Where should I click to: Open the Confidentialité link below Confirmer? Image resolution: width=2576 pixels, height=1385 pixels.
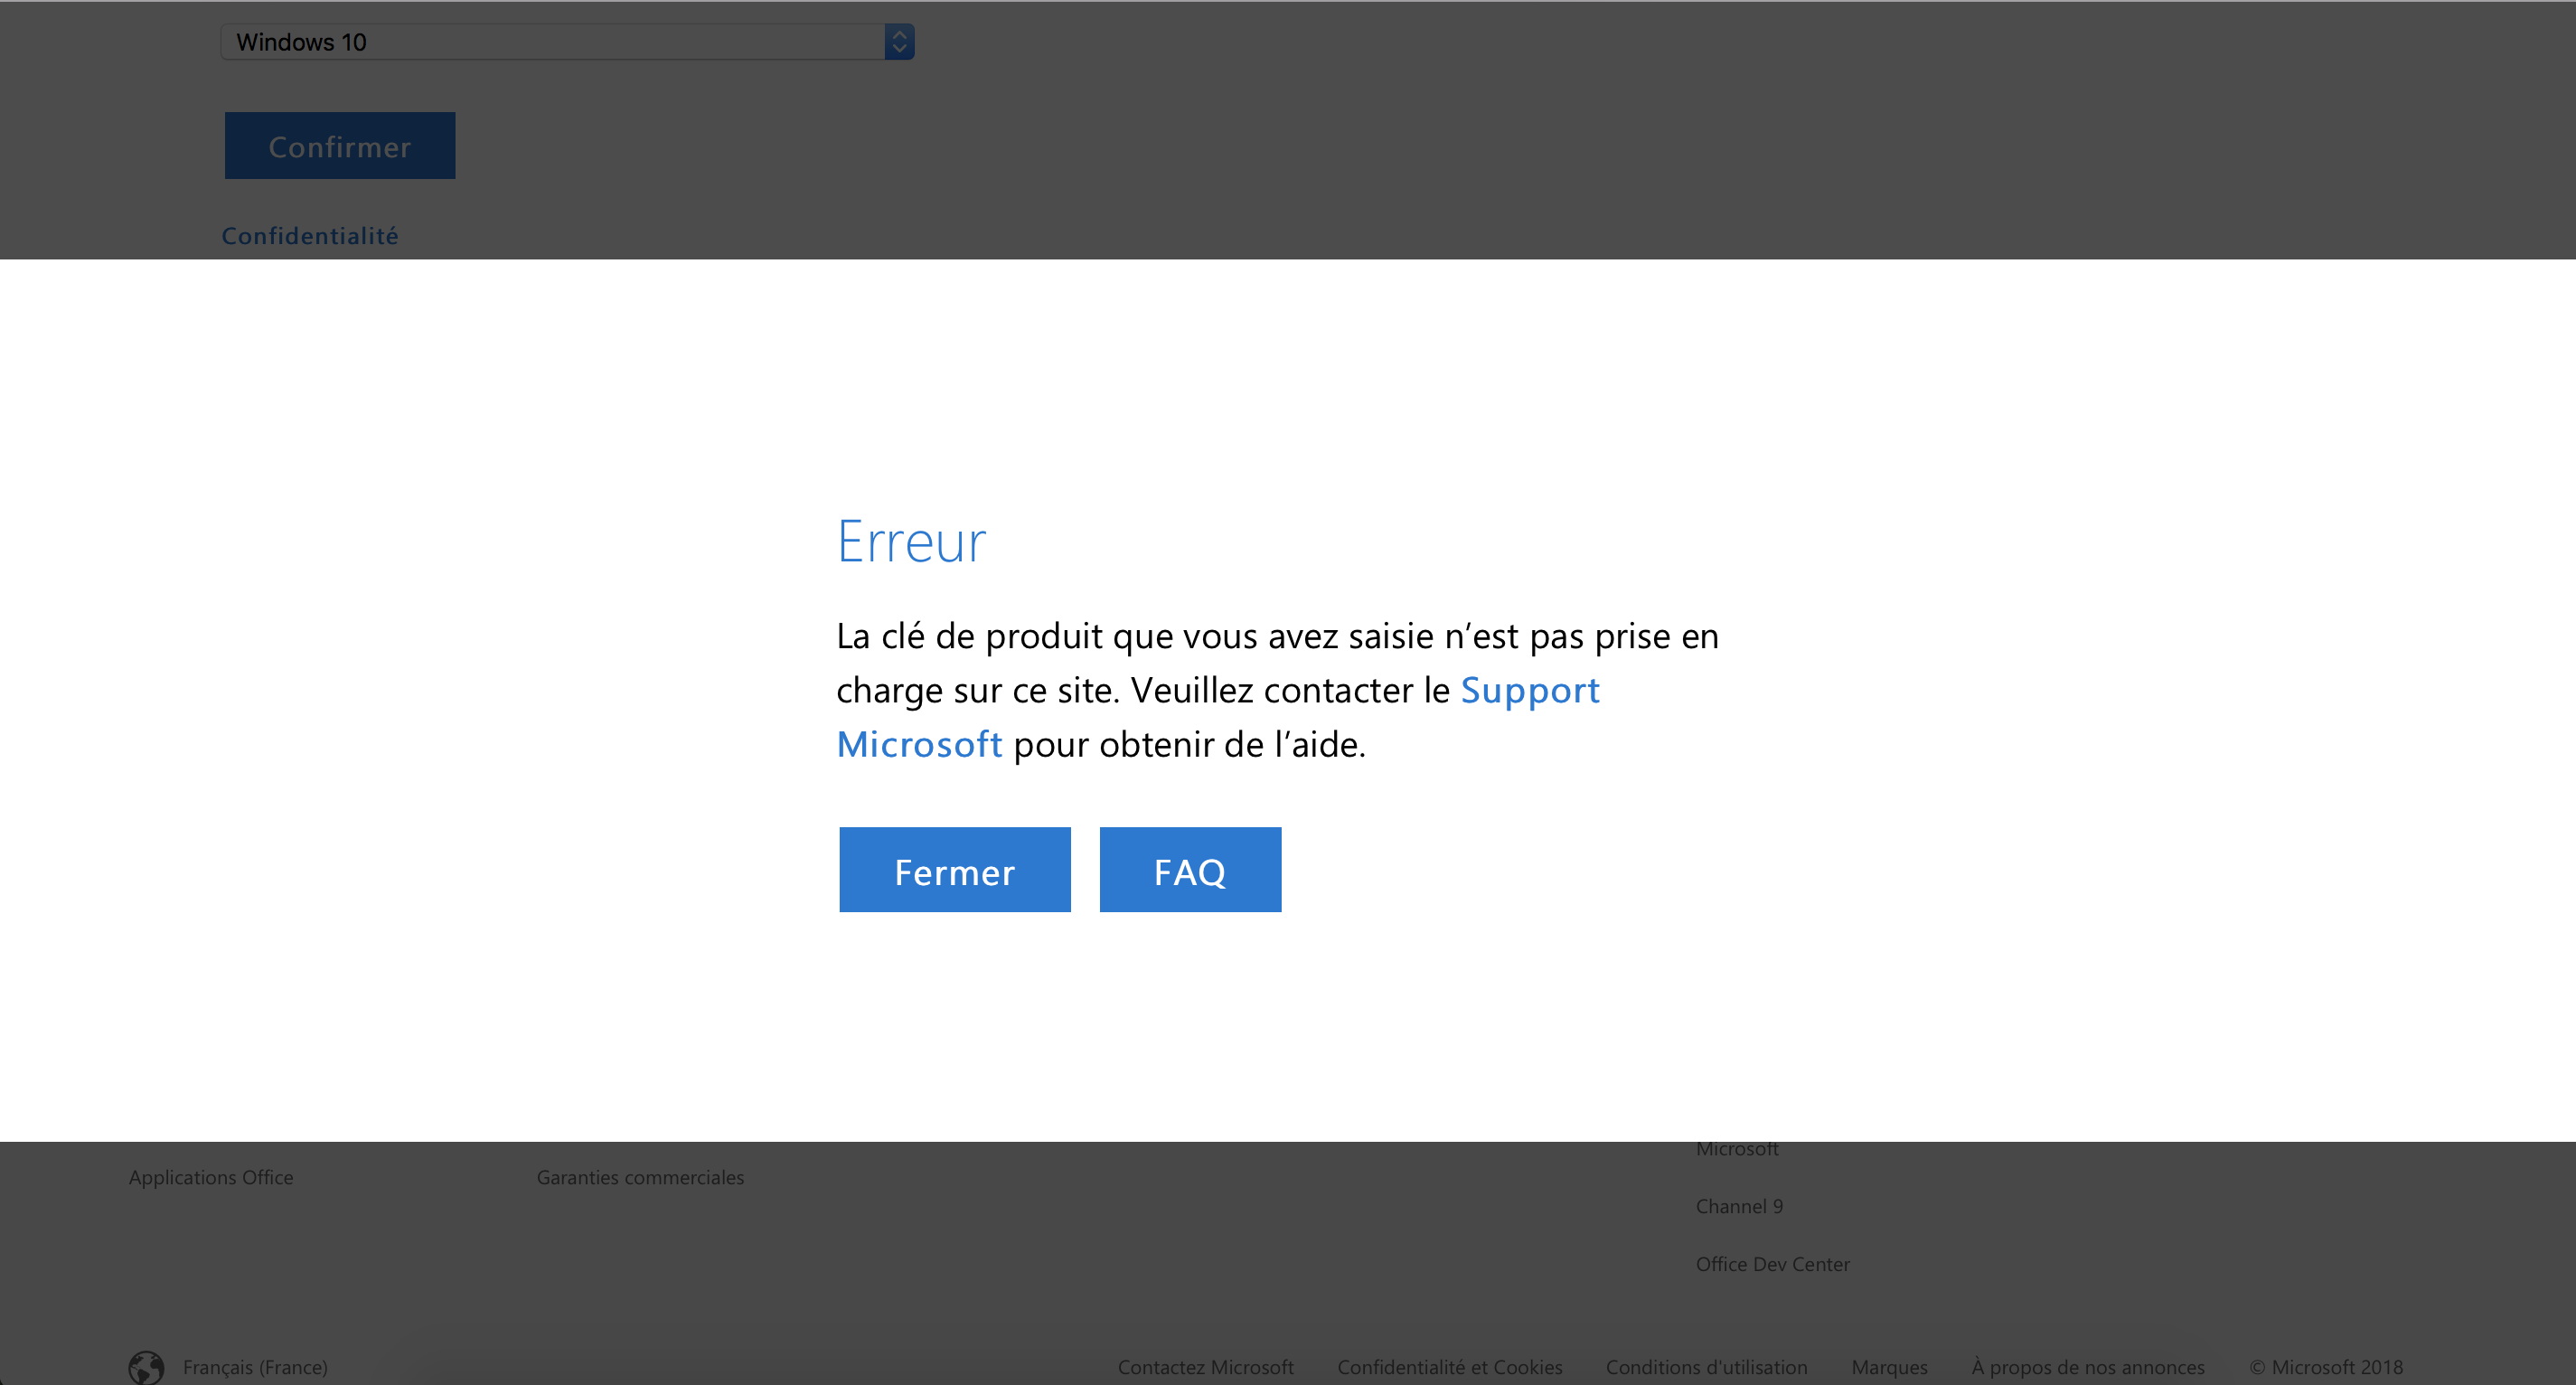pos(310,236)
